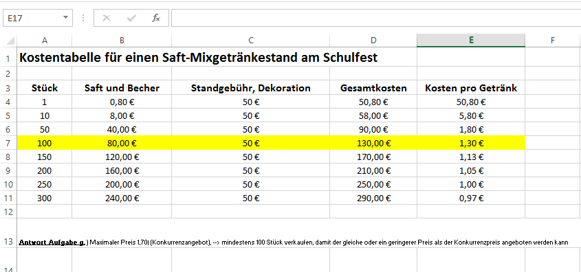This screenshot has width=581, height=272.
Task: Select the 'Standgebühr, Dekoration' header cell
Action: coord(251,88)
